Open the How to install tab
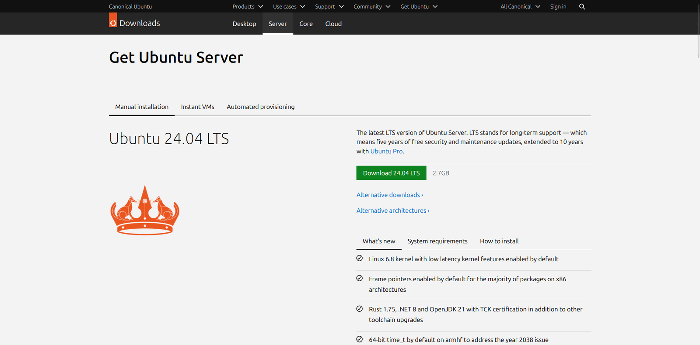The image size is (700, 345). point(499,241)
